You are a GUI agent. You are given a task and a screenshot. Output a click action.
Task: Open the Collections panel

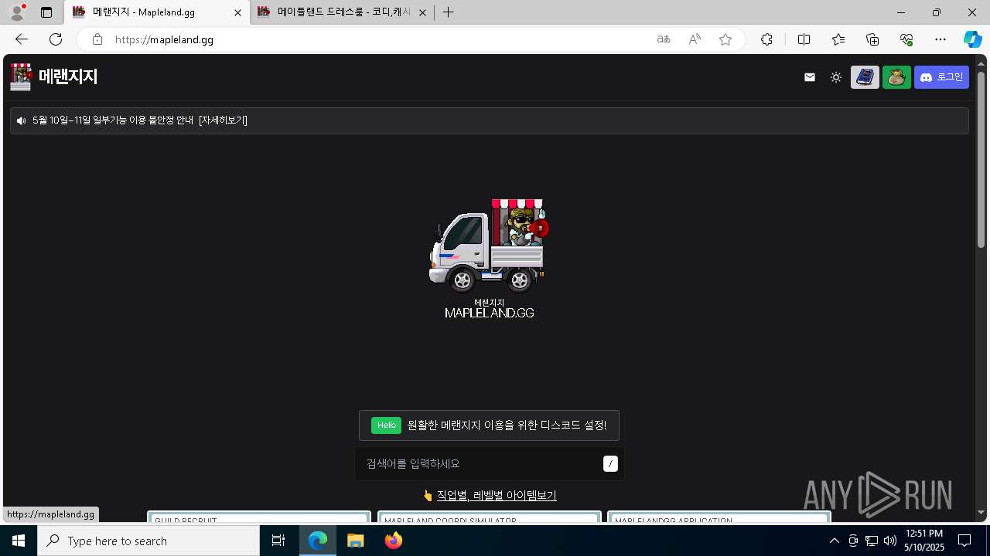click(x=872, y=39)
